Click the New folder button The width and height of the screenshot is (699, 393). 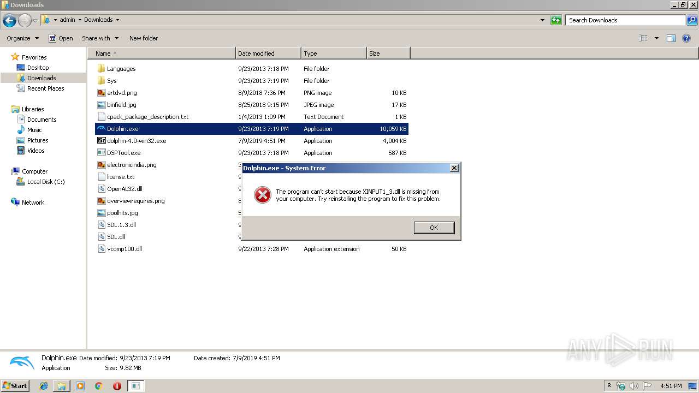pyautogui.click(x=144, y=38)
